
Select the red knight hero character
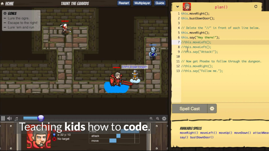[118, 80]
